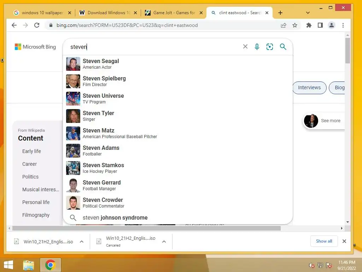The width and height of the screenshot is (362, 272).
Task: Bookmark this page with star icon
Action: click(295, 25)
